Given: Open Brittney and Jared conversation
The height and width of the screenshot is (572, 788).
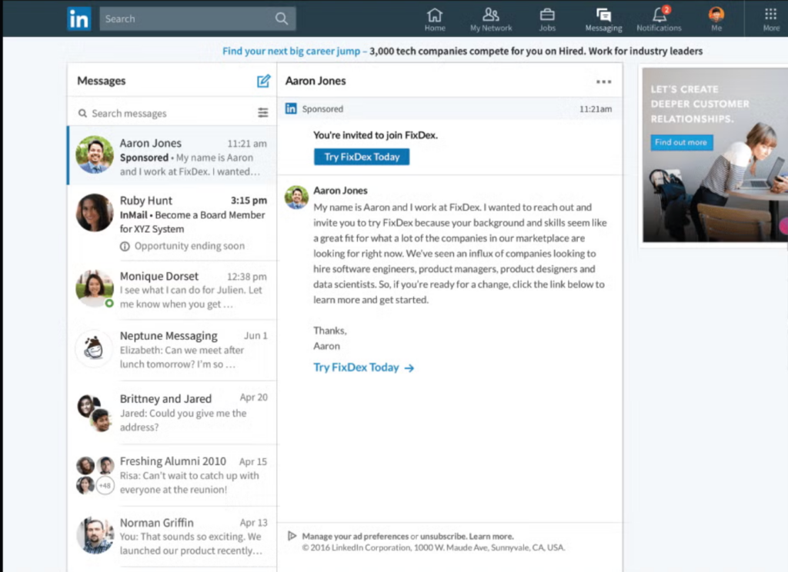Looking at the screenshot, I should coord(172,412).
